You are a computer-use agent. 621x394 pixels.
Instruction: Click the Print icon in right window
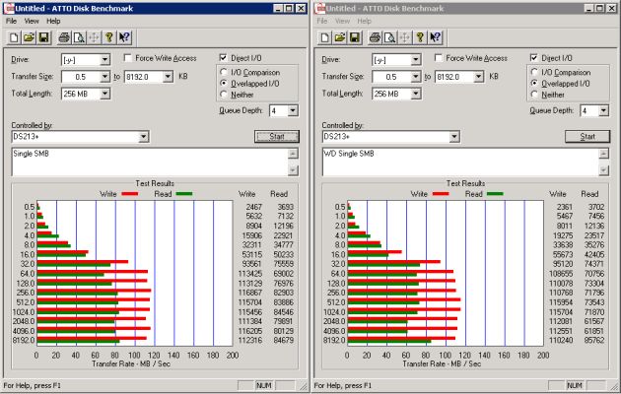375,37
